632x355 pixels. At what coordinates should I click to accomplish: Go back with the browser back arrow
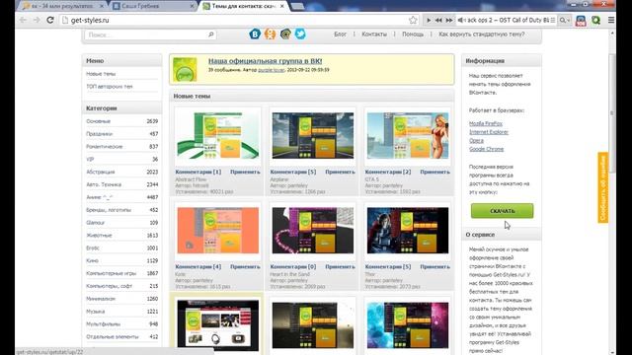click(x=23, y=20)
